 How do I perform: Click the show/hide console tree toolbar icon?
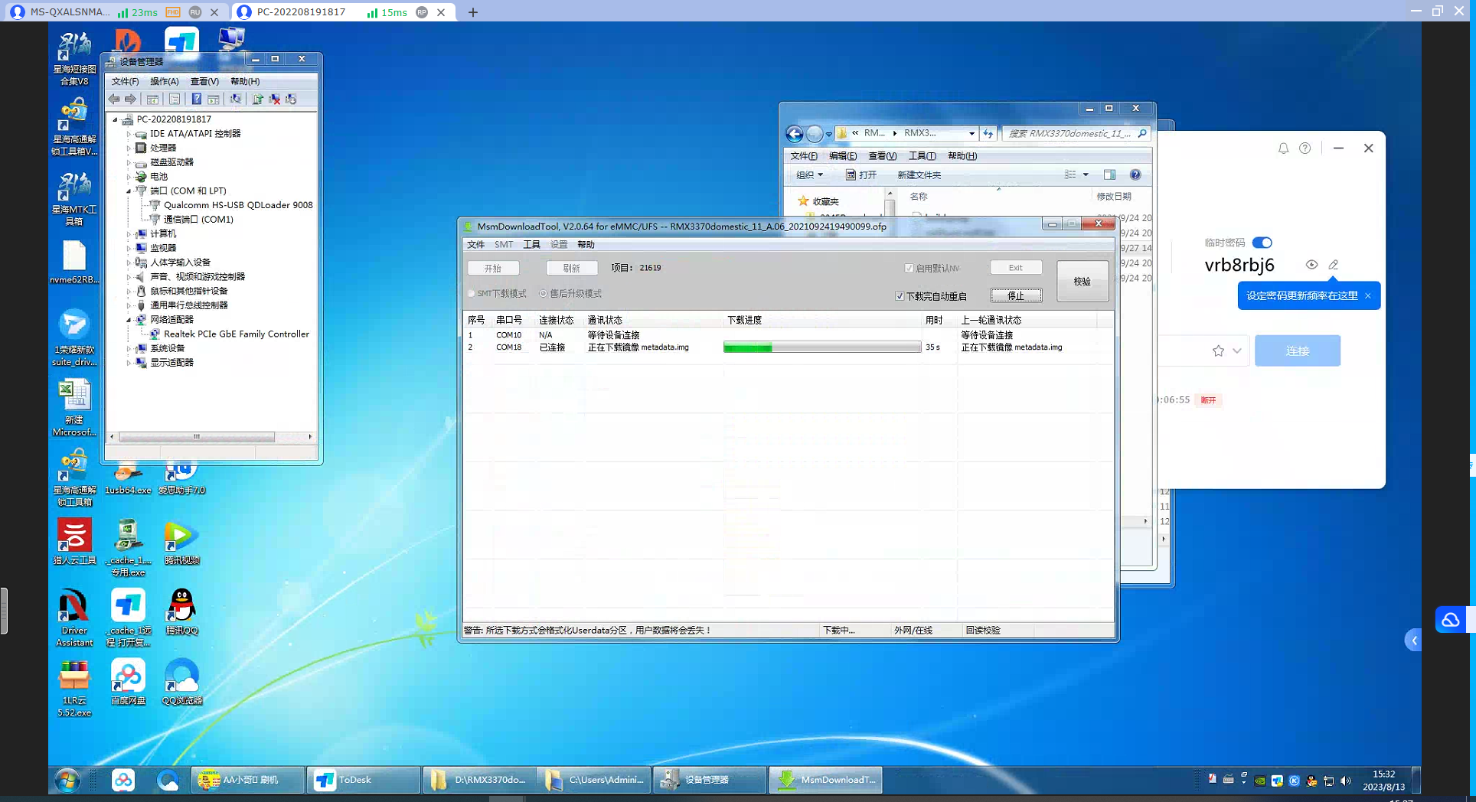tap(153, 99)
